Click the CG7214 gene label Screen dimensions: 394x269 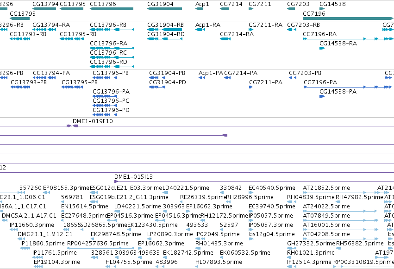(x=231, y=4)
